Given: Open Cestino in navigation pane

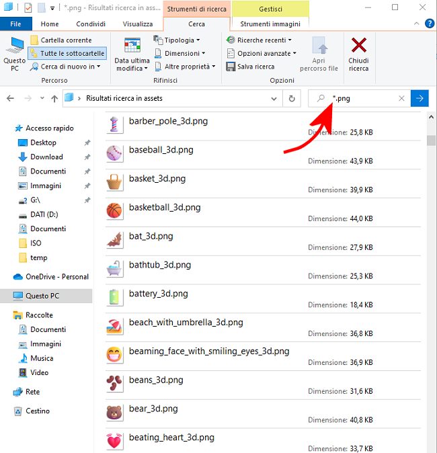Looking at the screenshot, I should click(32, 411).
